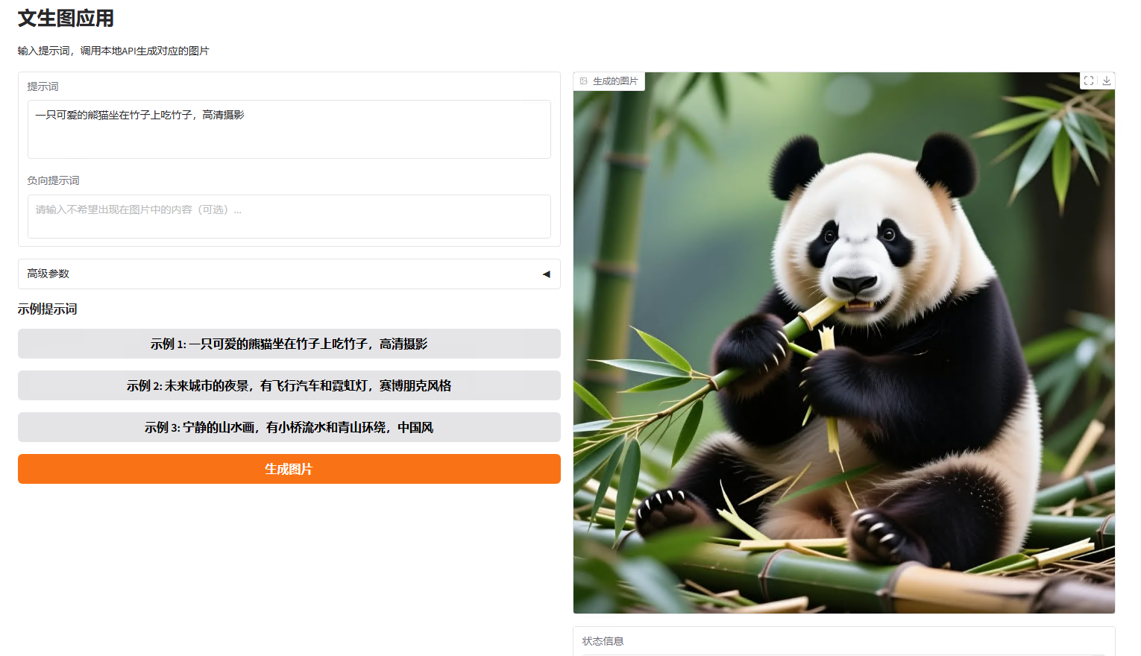Screen dimensions: 1141x656
Task: Click into the 负向提示词 input field
Action: 289,216
